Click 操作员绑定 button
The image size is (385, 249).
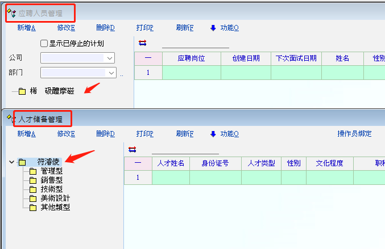click(x=354, y=134)
